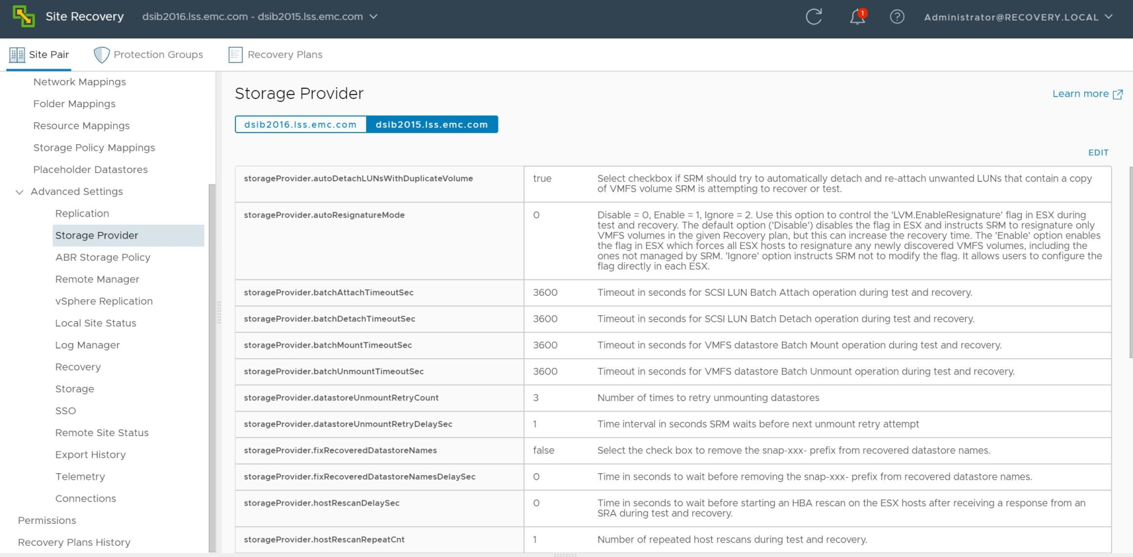This screenshot has width=1133, height=557.
Task: Select the dsib2016.lss.emc.com site toggle
Action: pos(300,124)
